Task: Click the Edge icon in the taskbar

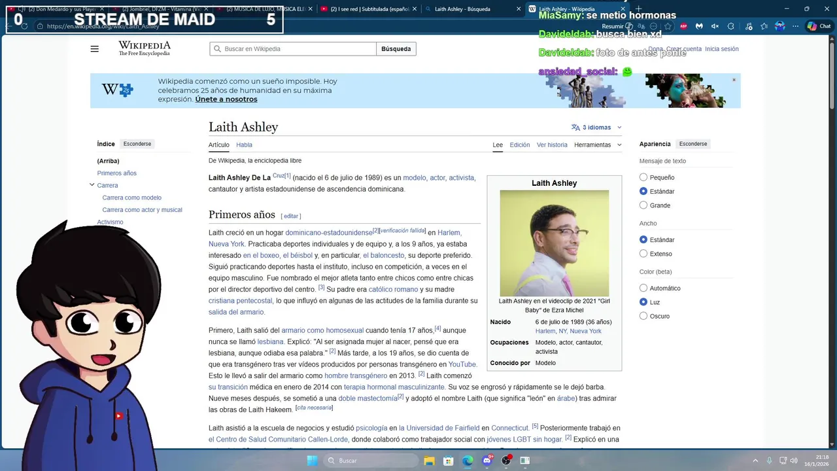Action: tap(468, 461)
